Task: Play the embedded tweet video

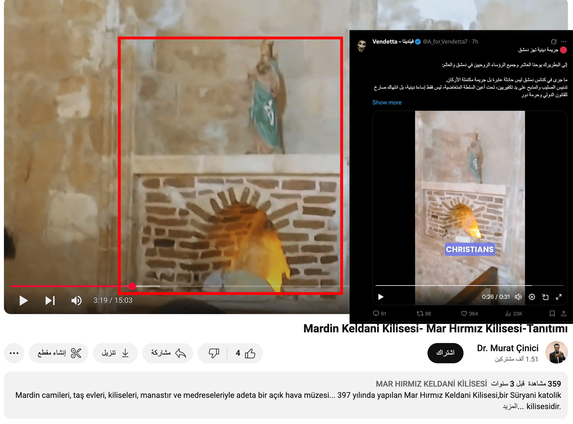Action: [381, 297]
